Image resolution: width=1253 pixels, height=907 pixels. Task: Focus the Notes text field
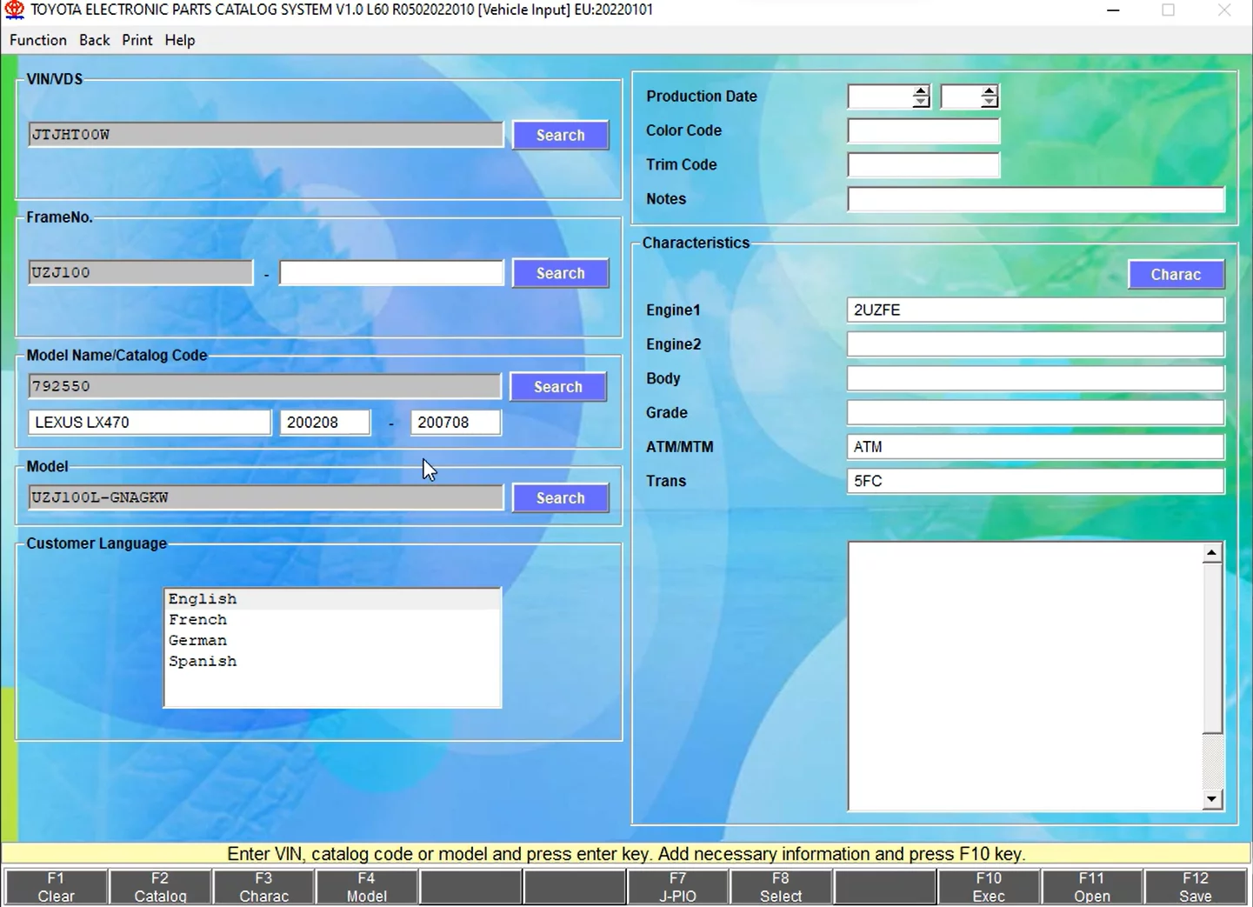[x=1035, y=199]
